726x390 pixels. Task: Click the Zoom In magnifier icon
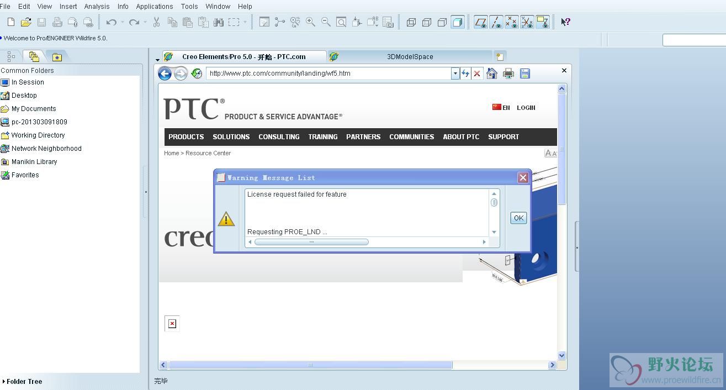[x=311, y=22]
